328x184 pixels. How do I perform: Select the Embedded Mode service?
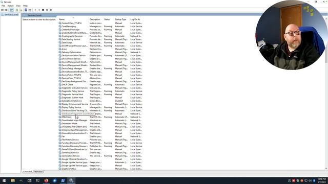100,124
